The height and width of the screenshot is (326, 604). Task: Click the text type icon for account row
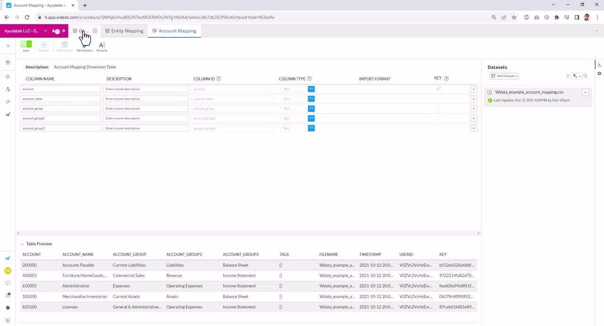tap(311, 89)
